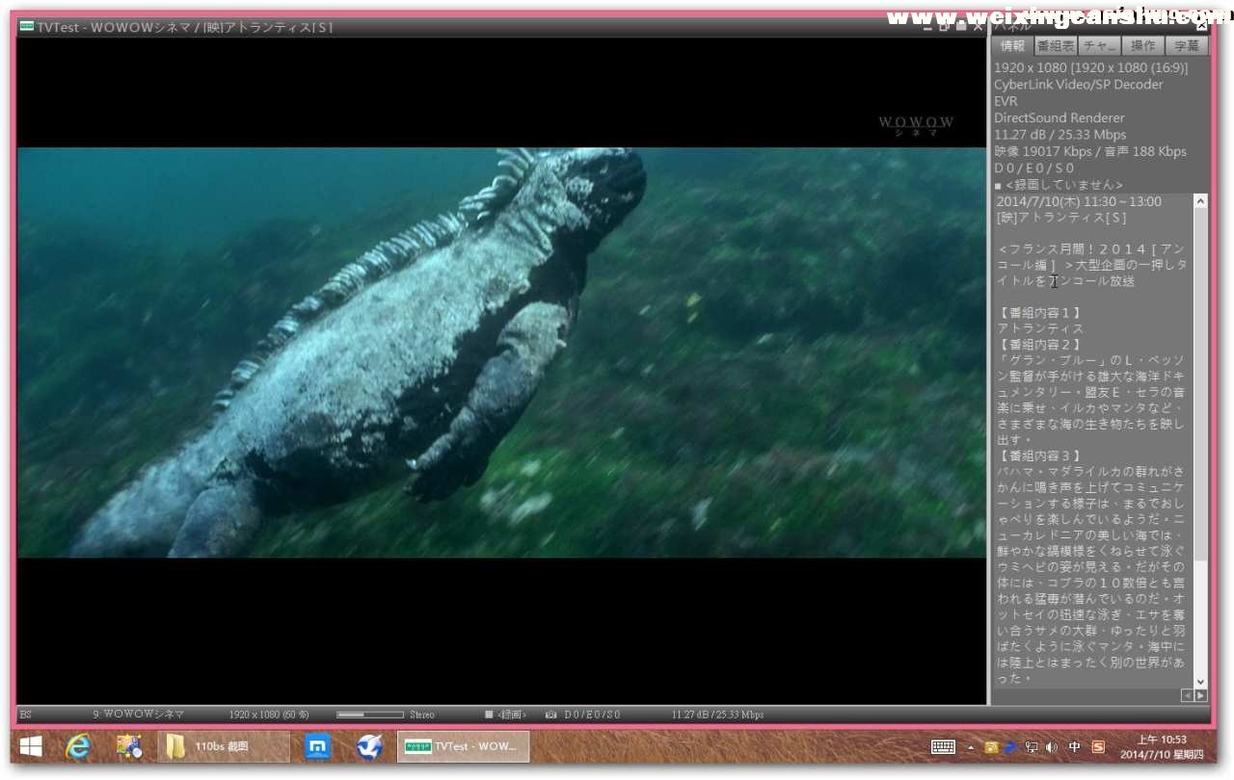Click the colorful star taskbar icon
Viewport: 1234px width, 780px height.
click(128, 746)
